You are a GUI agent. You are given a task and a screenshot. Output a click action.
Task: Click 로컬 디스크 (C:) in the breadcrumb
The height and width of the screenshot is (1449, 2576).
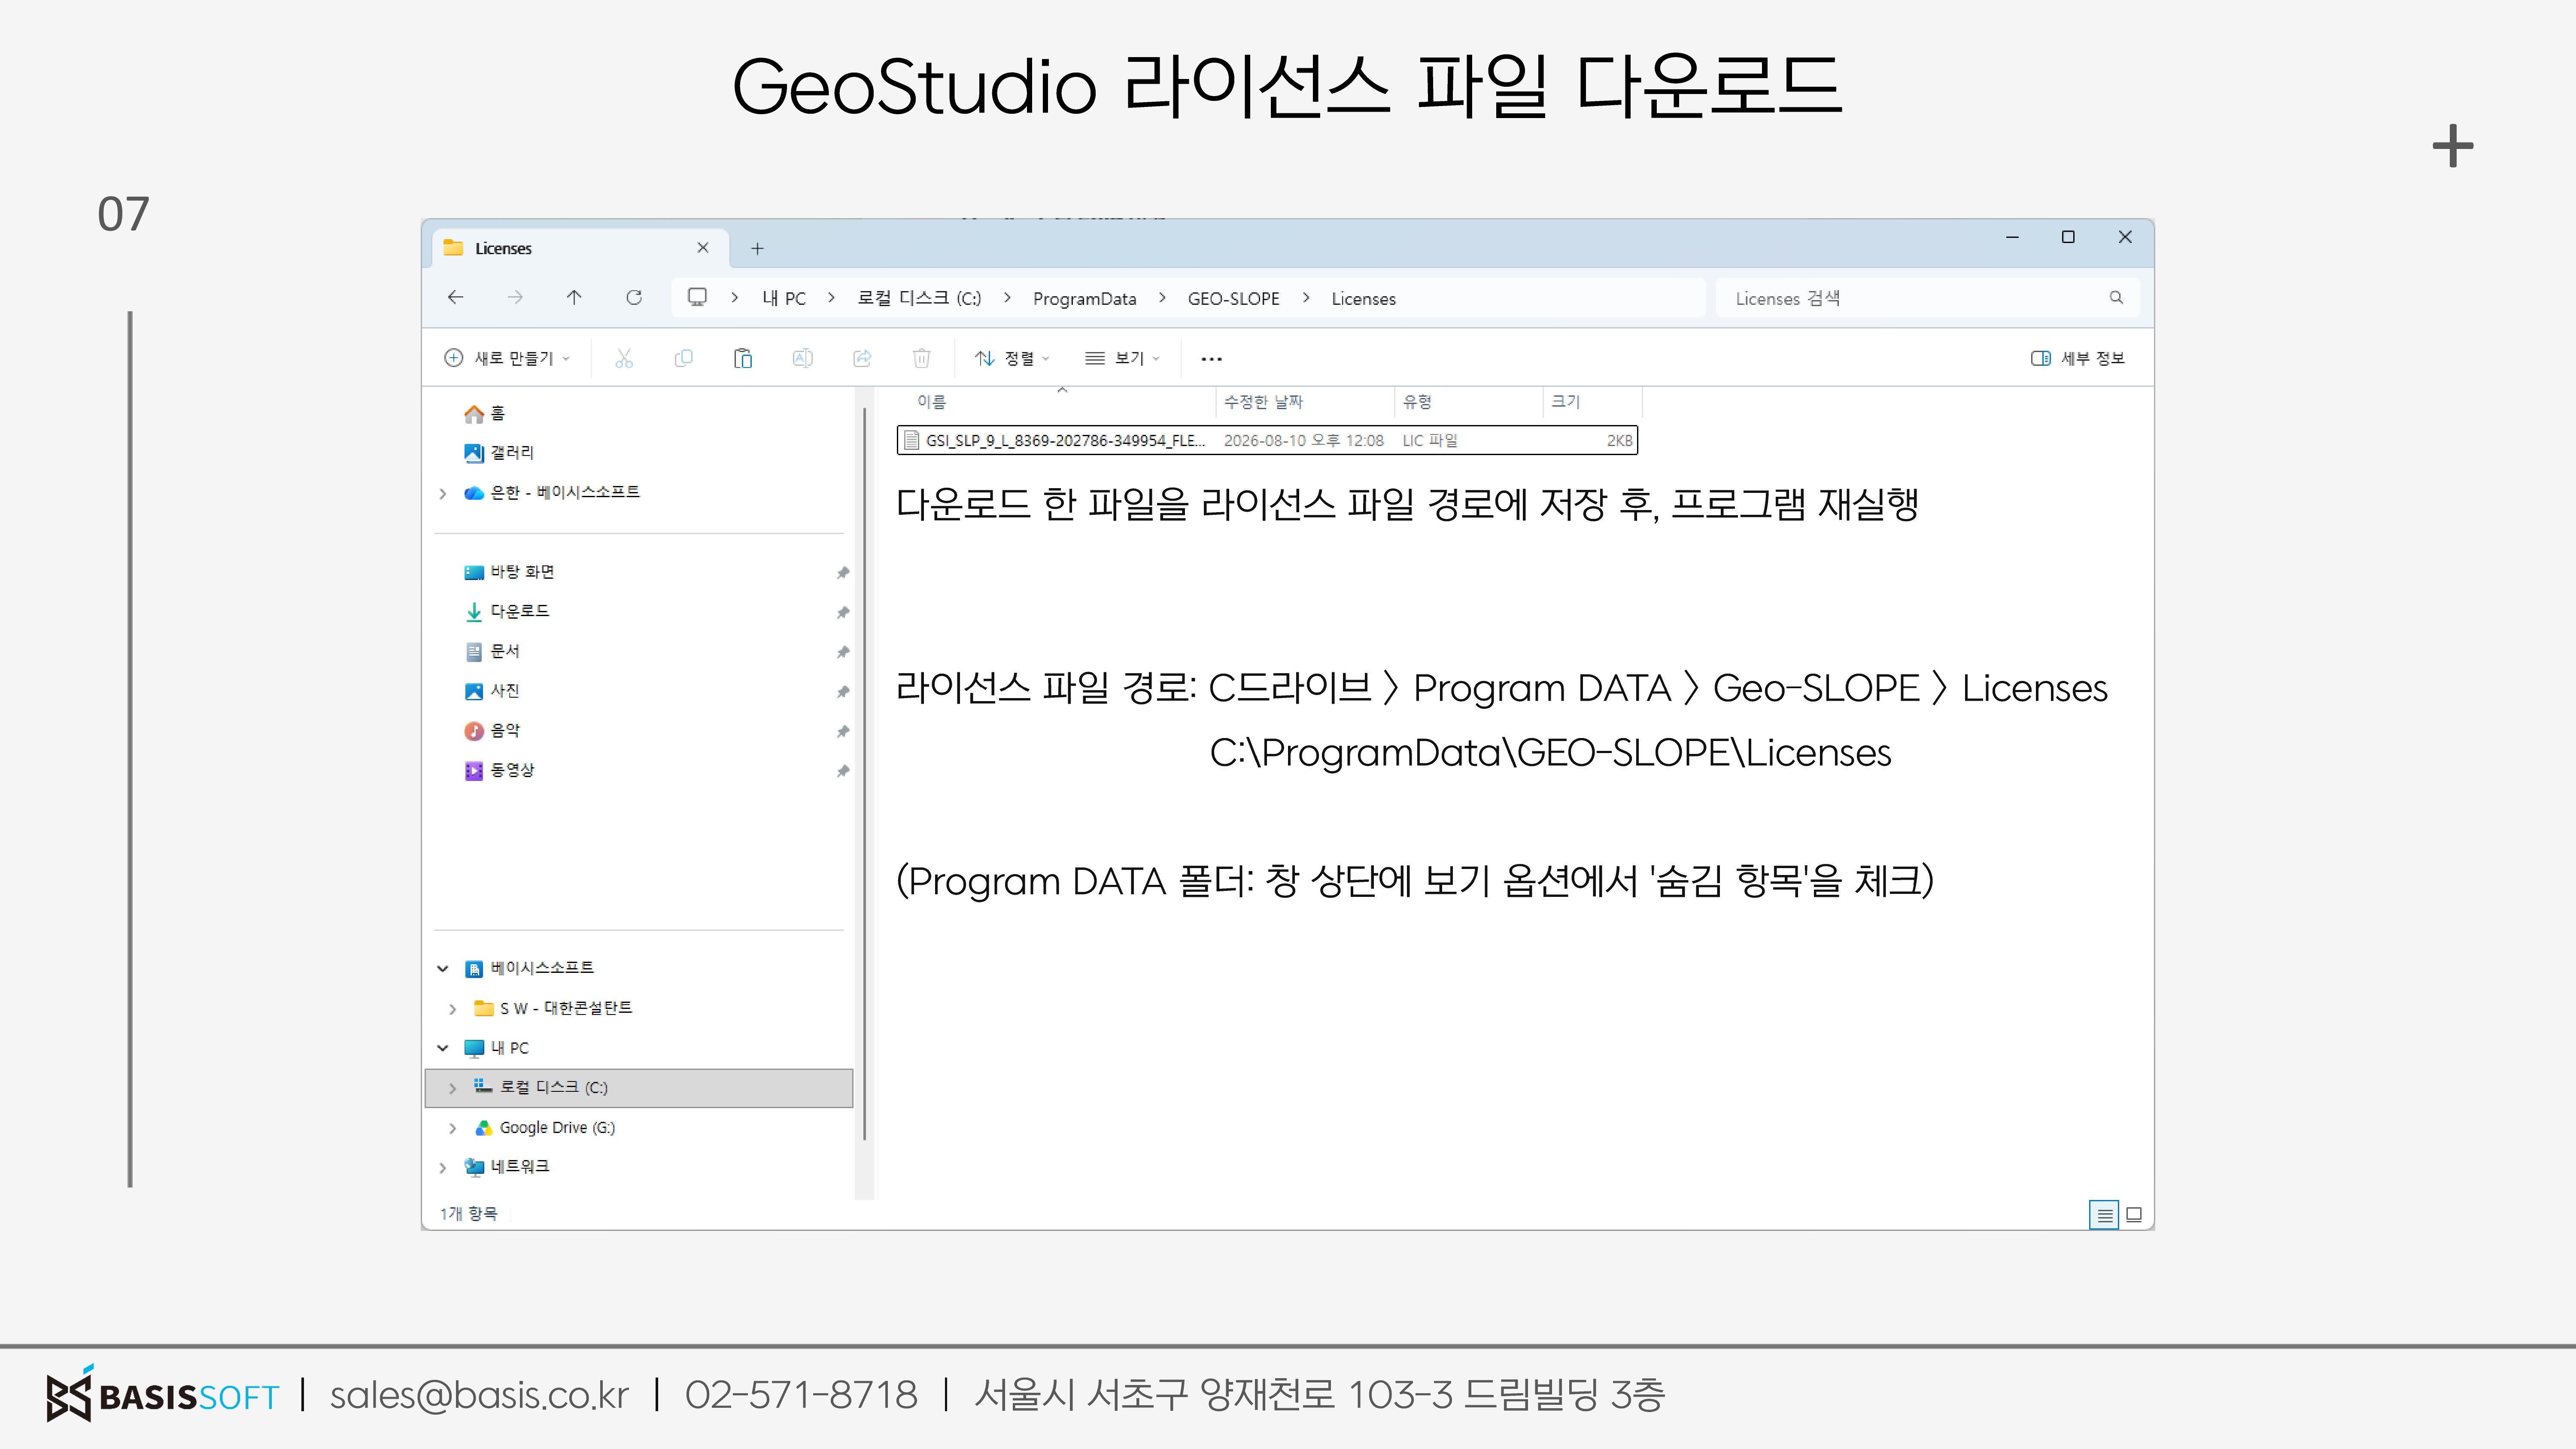coord(919,298)
